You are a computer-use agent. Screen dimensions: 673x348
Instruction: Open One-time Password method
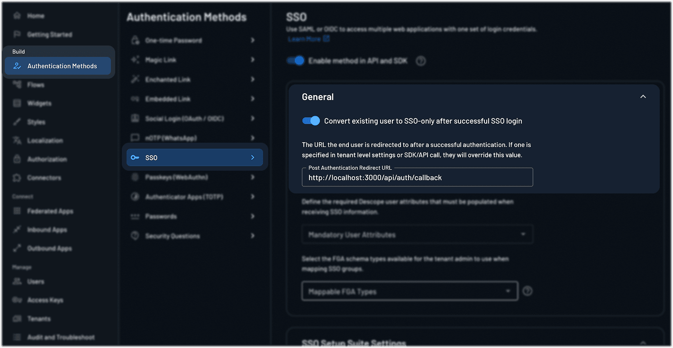173,40
